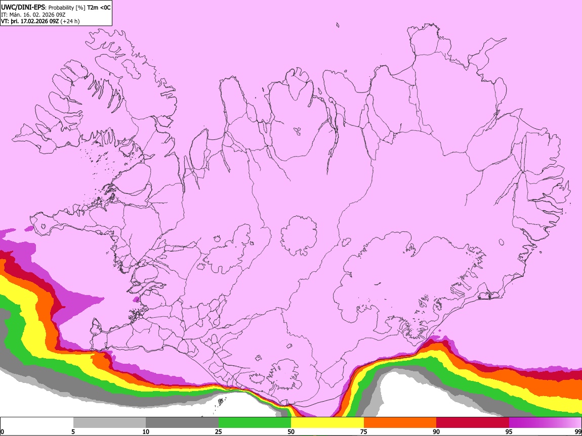Click the 'T2m <0C' parameter label

(99, 8)
